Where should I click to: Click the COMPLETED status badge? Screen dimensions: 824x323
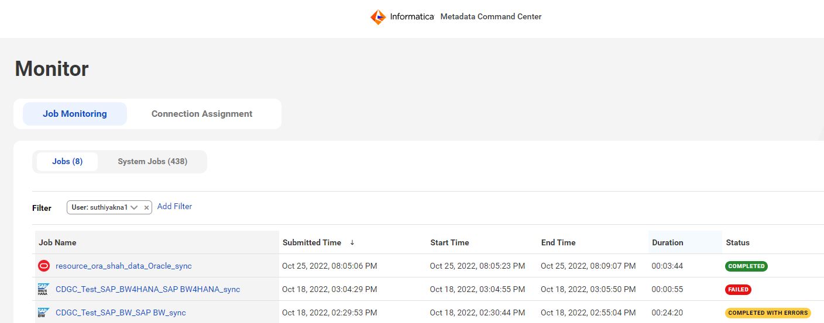(746, 266)
